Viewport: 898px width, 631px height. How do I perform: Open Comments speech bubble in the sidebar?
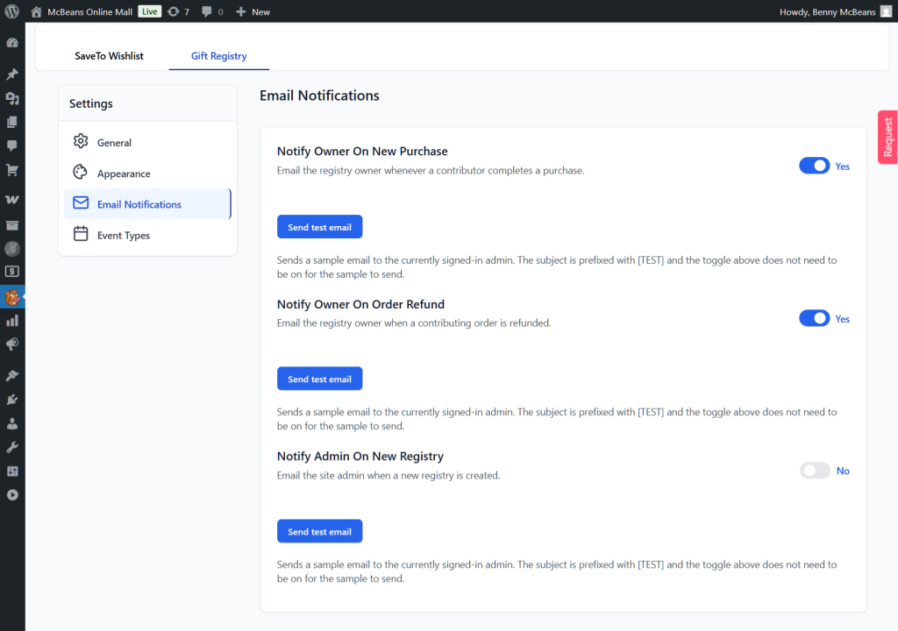12,145
